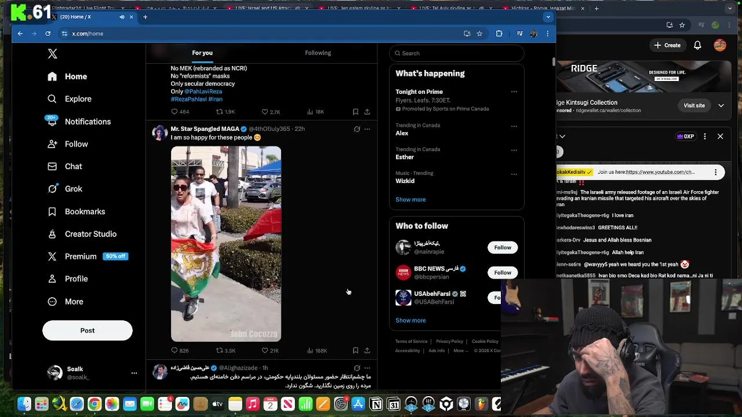Open tab search dropdown in X window
Screen dimensions: 742x417
[548, 17]
